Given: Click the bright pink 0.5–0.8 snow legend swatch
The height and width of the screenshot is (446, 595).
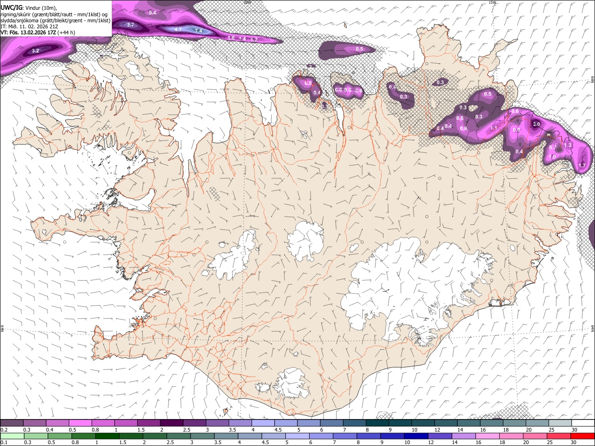Looking at the screenshot, I should [80, 423].
